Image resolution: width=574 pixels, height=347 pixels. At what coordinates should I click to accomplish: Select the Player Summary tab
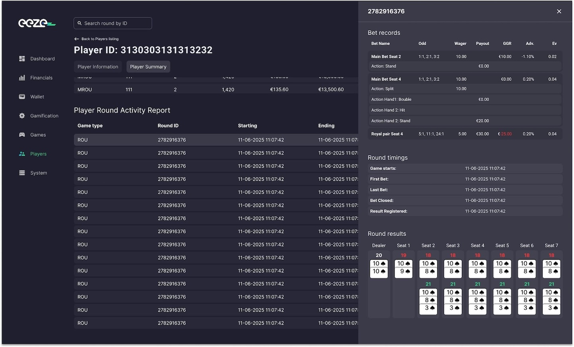coord(148,67)
